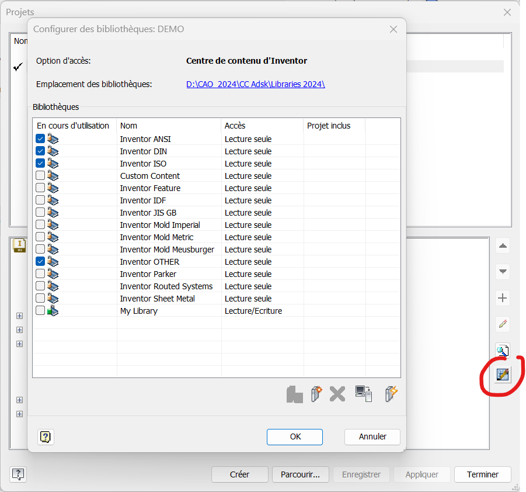Click the update library lightning-bolt icon

coord(391,394)
